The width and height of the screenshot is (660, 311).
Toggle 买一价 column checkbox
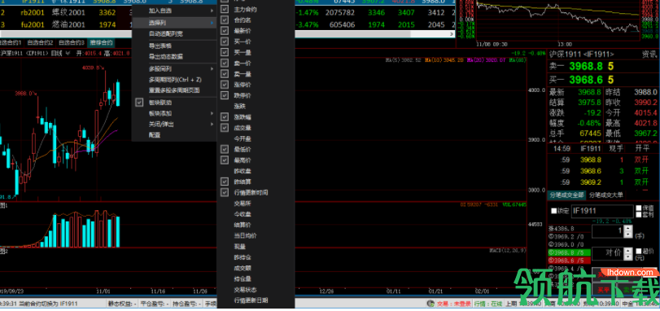coord(225,42)
